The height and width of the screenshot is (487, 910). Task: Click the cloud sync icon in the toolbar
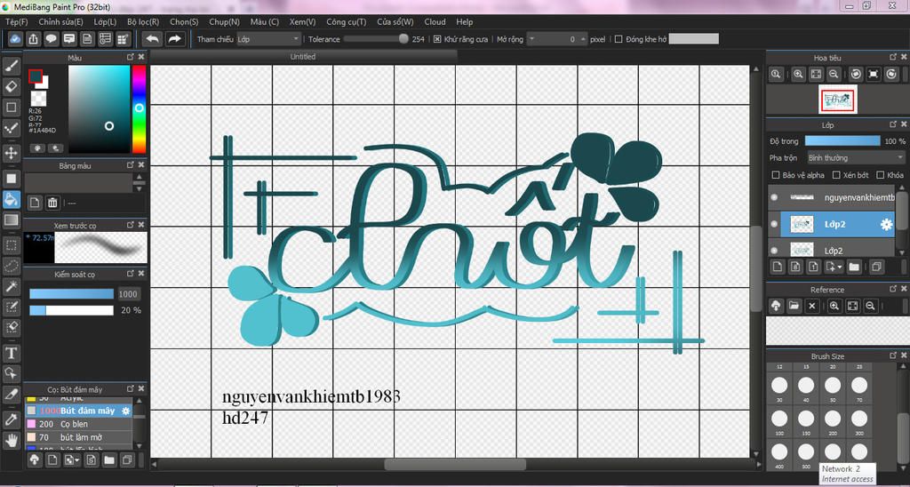tap(15, 39)
